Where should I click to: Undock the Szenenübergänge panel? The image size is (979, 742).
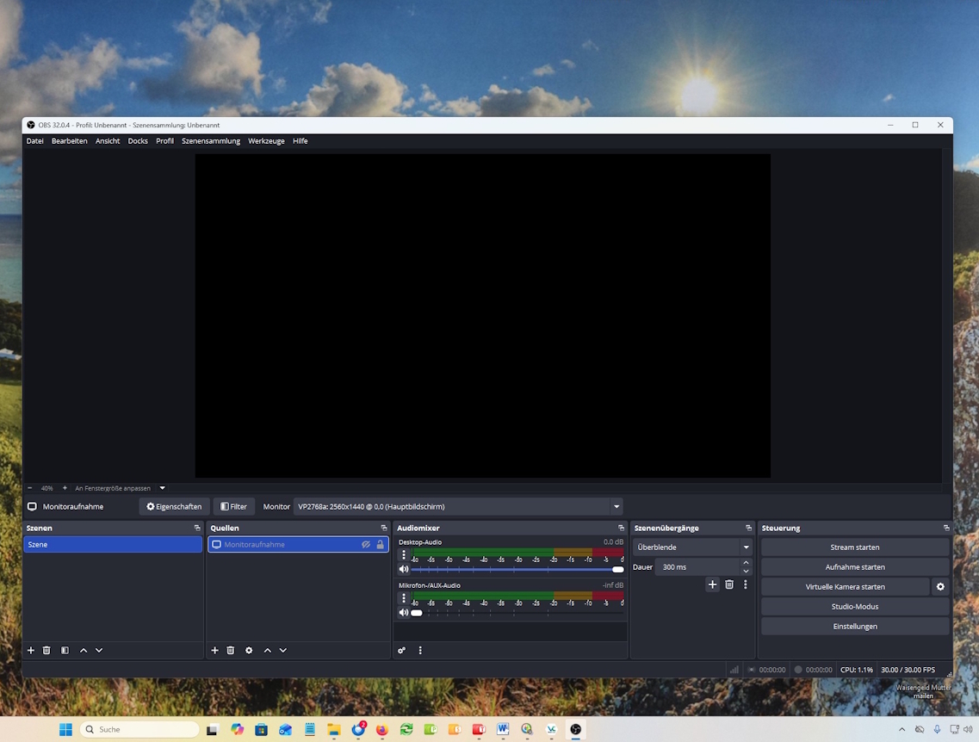tap(748, 528)
